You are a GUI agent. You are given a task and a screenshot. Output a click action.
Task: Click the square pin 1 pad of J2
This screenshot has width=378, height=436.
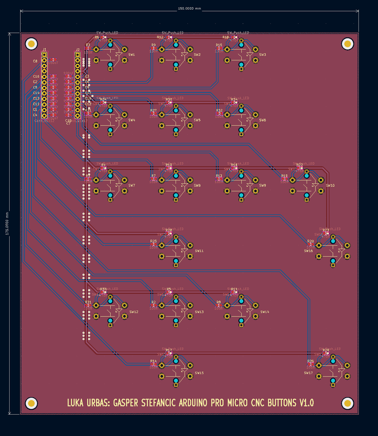(77, 55)
